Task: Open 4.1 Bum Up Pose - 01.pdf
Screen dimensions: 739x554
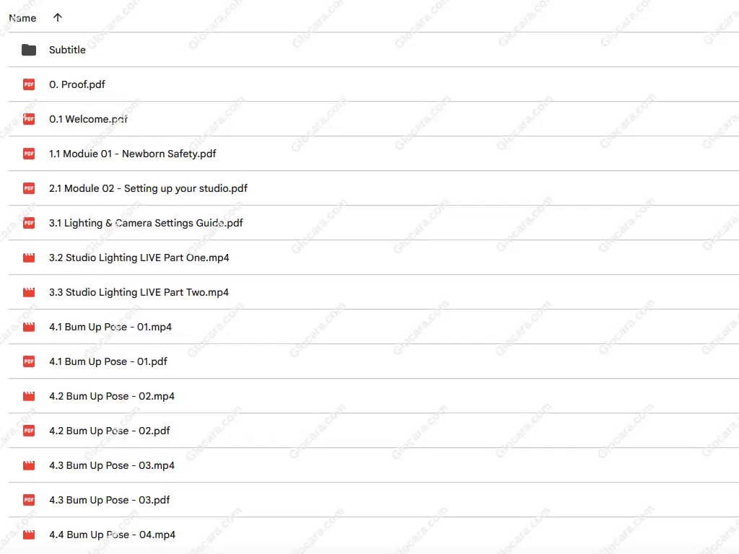Action: point(108,361)
